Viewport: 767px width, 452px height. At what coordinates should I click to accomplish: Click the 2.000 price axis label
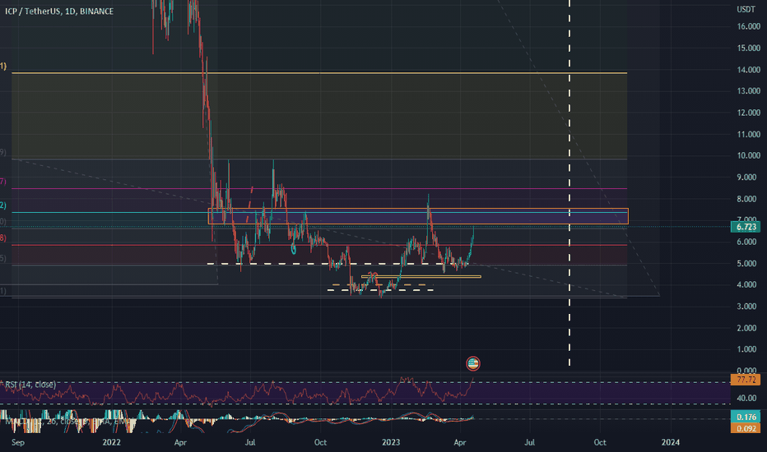click(x=748, y=328)
